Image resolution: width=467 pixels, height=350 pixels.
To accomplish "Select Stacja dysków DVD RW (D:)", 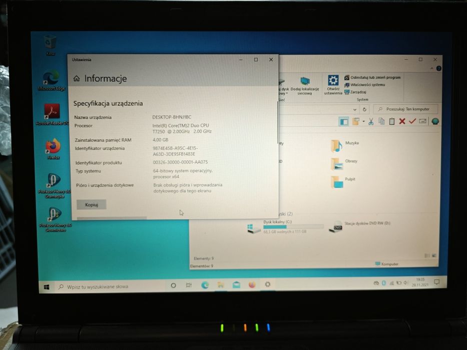I will pos(359,227).
